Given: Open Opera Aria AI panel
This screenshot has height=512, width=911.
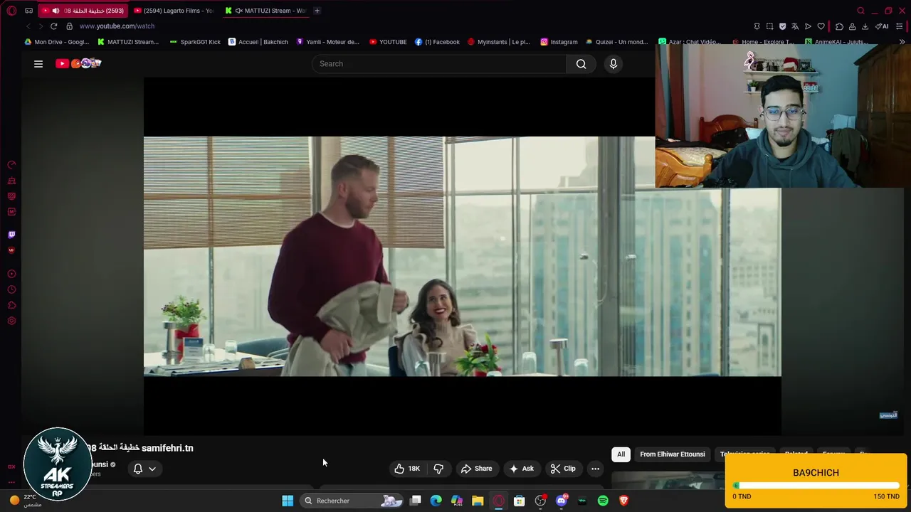Looking at the screenshot, I should (882, 26).
